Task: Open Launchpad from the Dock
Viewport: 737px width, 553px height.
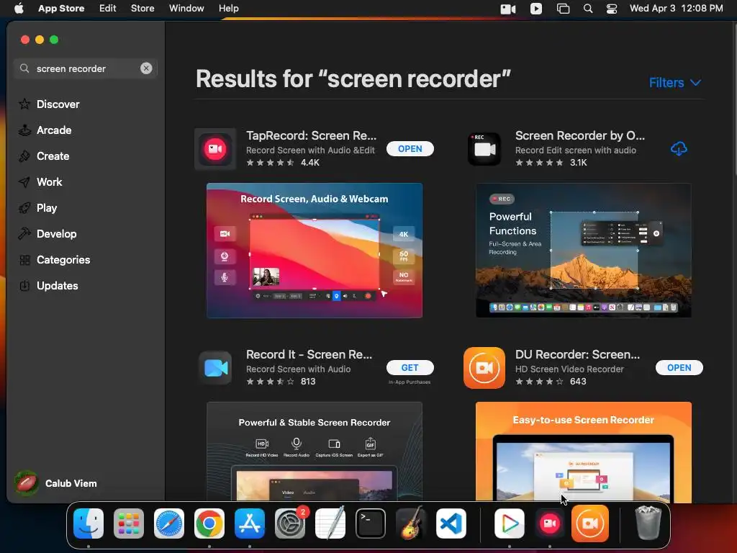Action: click(x=129, y=523)
